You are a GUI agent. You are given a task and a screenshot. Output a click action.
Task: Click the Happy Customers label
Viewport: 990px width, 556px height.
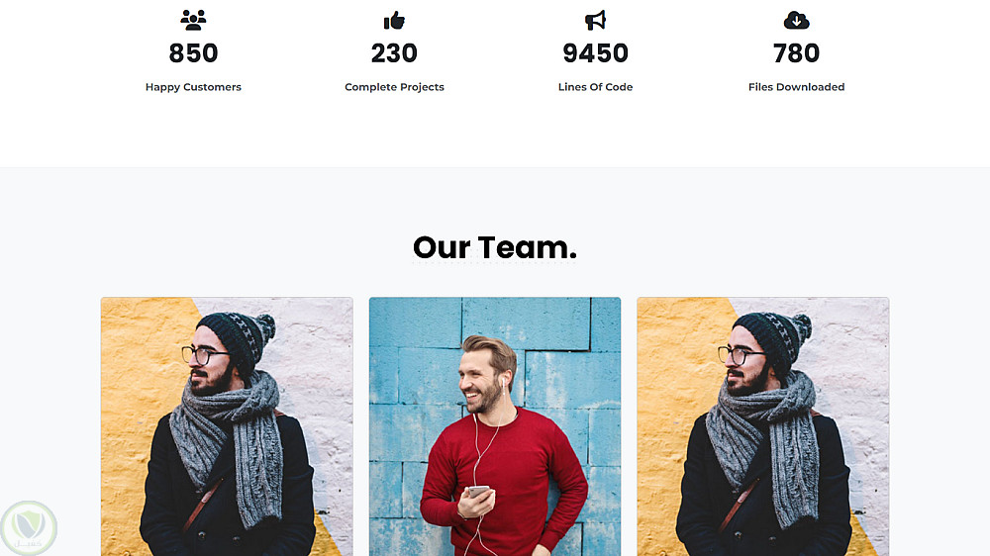[193, 87]
